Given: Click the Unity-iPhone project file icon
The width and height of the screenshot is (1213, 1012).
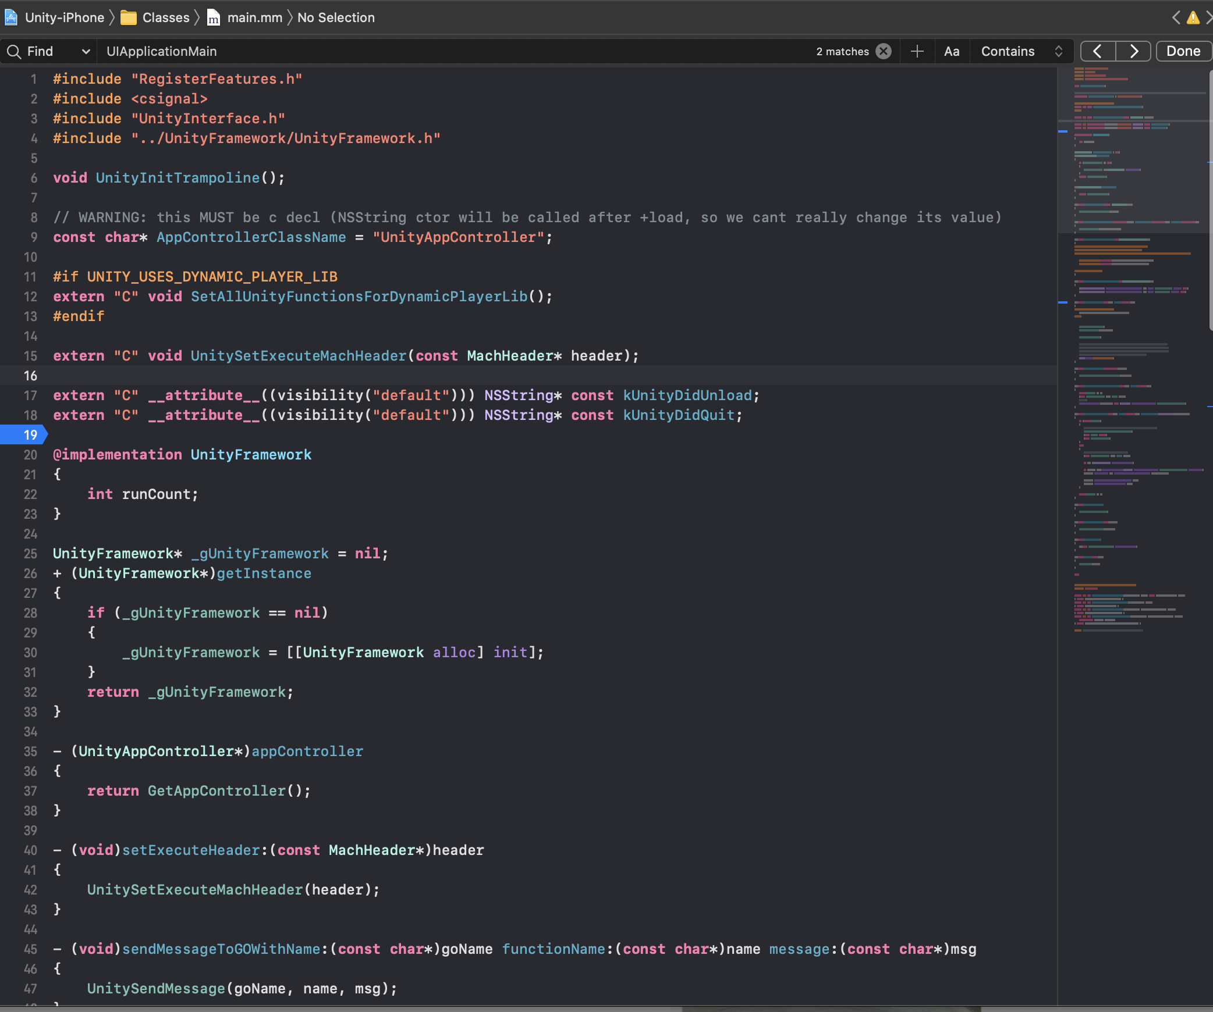Looking at the screenshot, I should (x=11, y=17).
